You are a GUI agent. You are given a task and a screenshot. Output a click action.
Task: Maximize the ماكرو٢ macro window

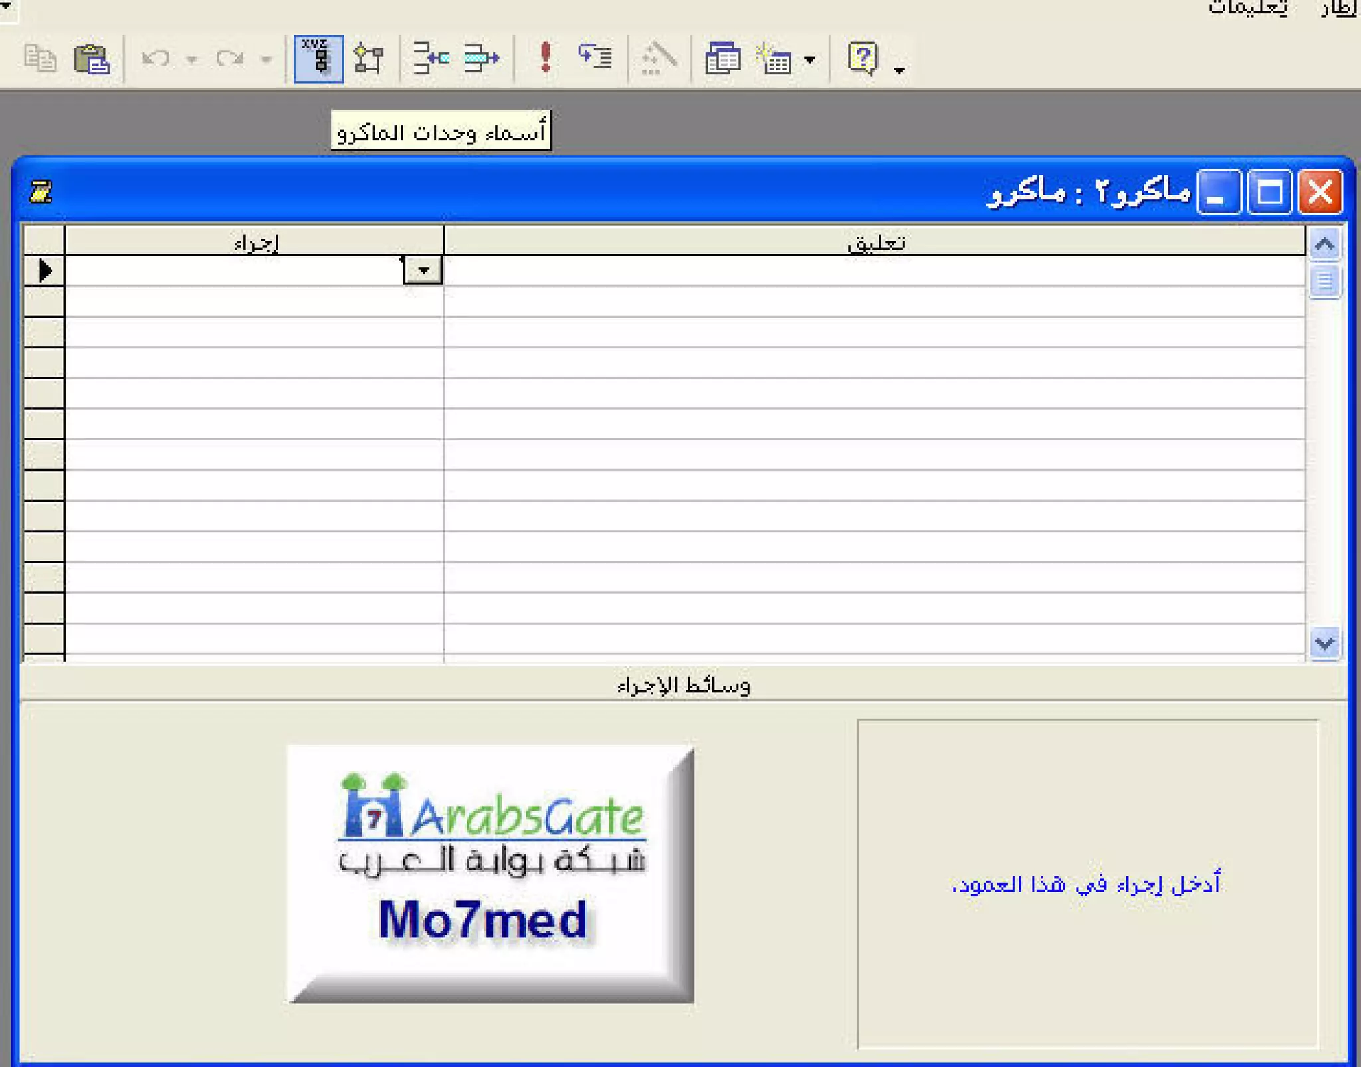(1269, 192)
